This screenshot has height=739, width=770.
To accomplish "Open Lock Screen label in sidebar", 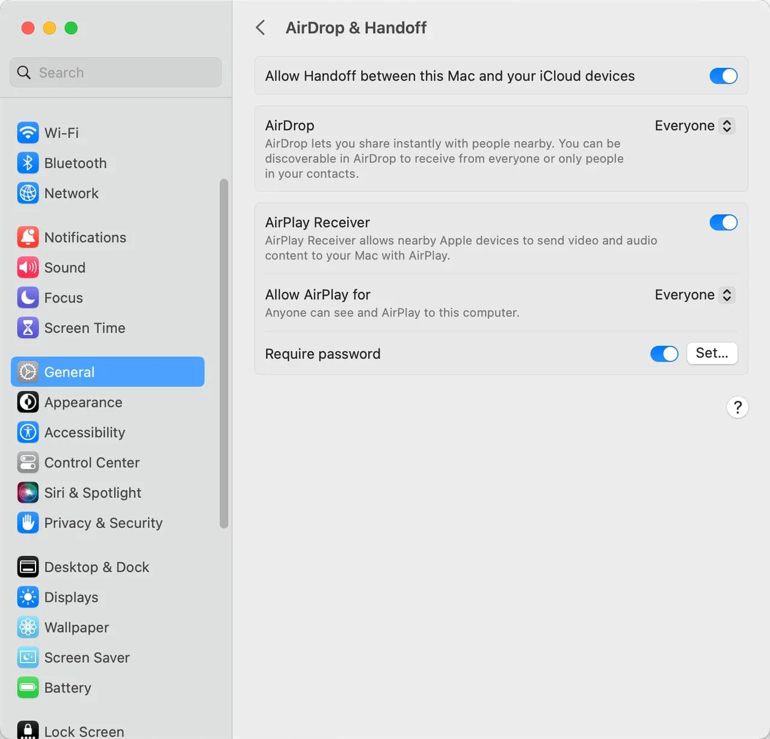I will coord(84,731).
